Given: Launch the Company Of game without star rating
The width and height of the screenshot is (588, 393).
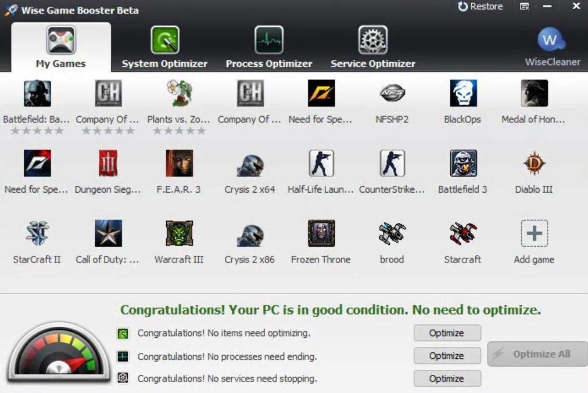Looking at the screenshot, I should 250,93.
